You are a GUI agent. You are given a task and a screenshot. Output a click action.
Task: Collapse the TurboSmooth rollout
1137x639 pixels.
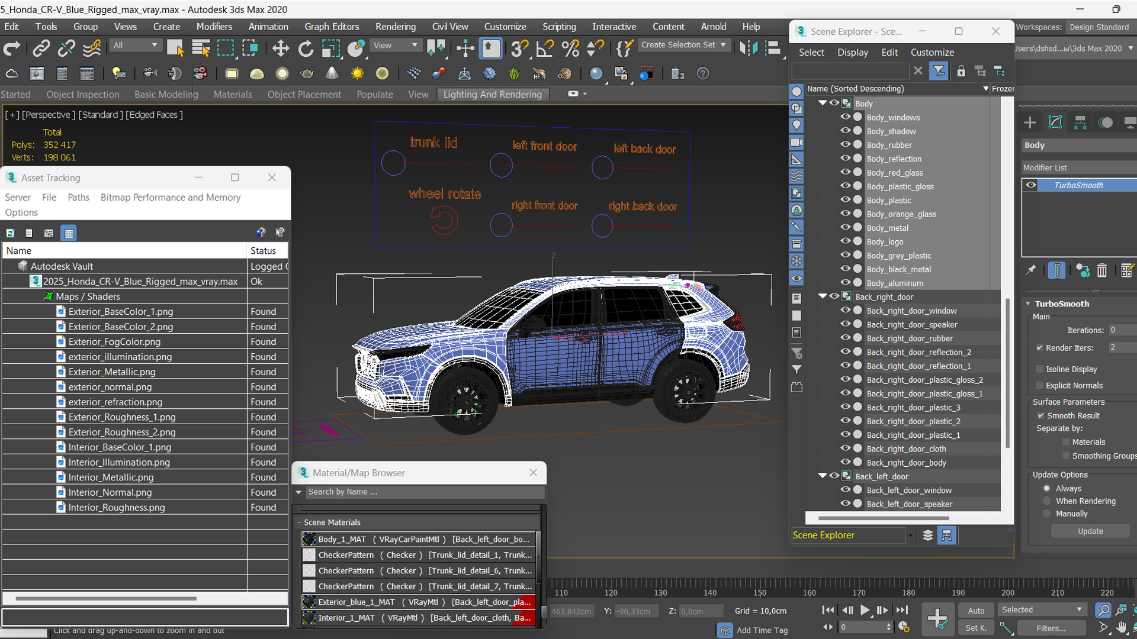1028,304
